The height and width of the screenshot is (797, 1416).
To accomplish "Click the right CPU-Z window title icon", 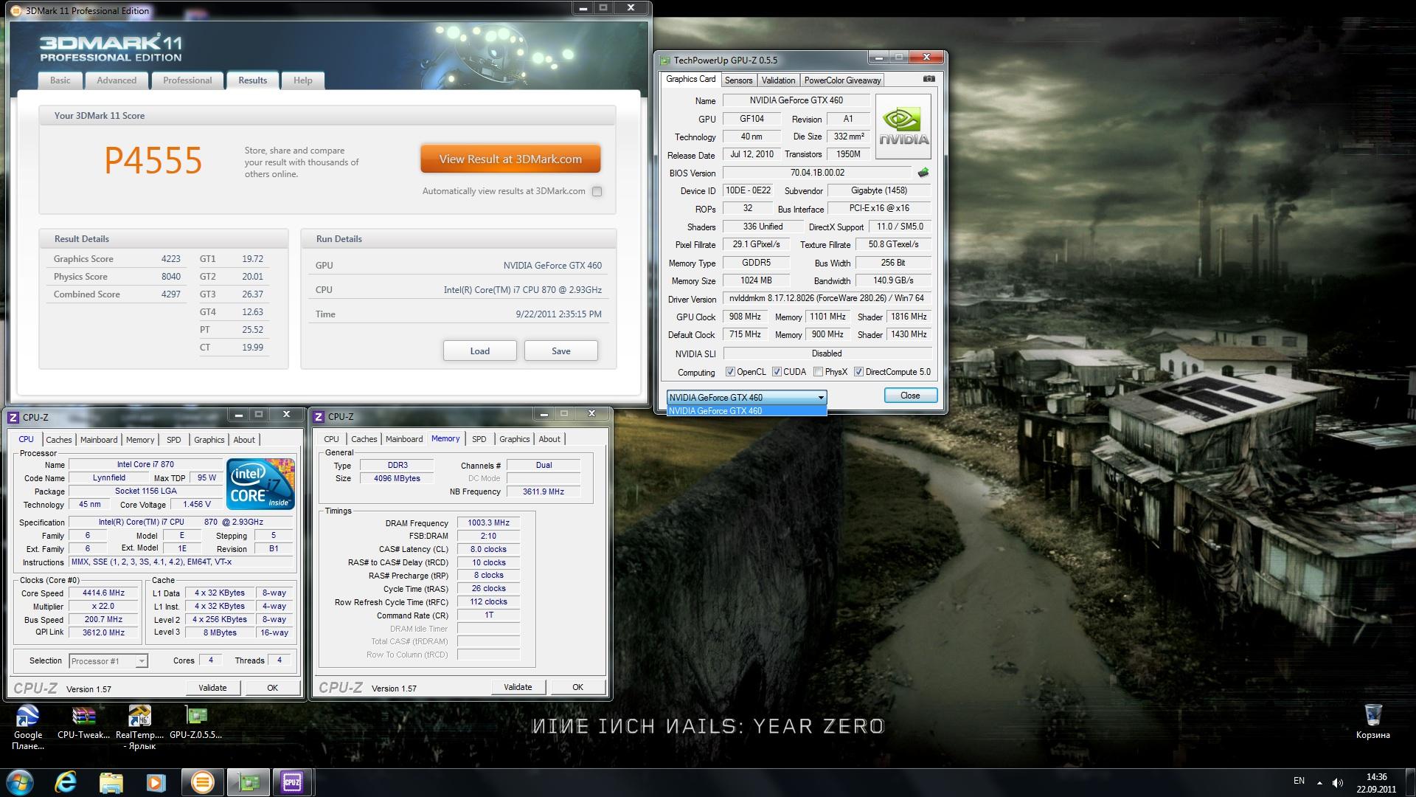I will pyautogui.click(x=319, y=417).
